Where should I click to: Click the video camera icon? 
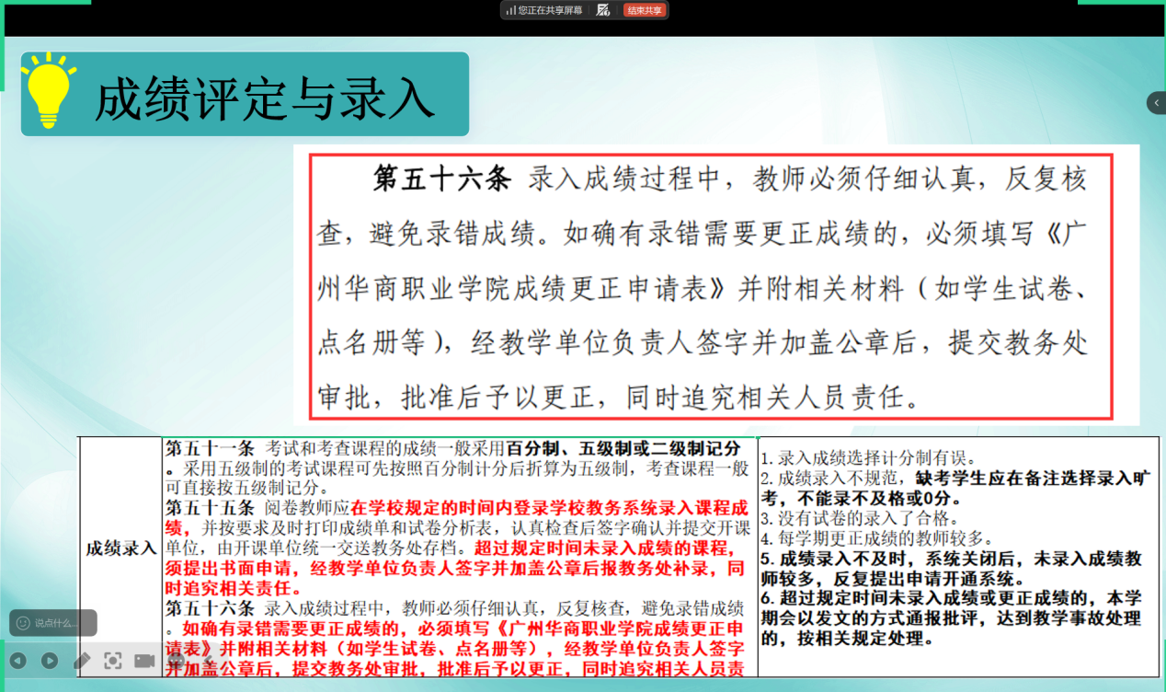click(x=144, y=660)
